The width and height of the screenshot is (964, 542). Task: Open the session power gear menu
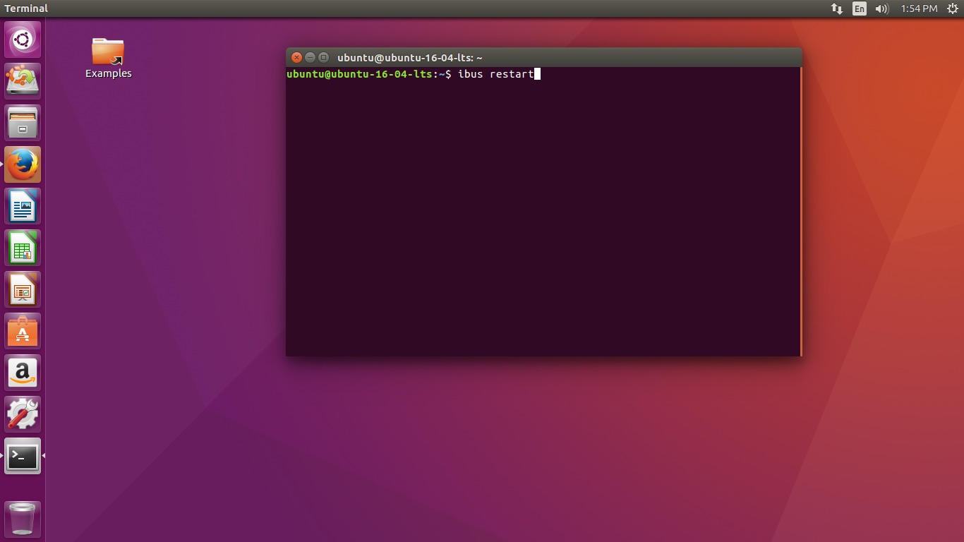(951, 8)
